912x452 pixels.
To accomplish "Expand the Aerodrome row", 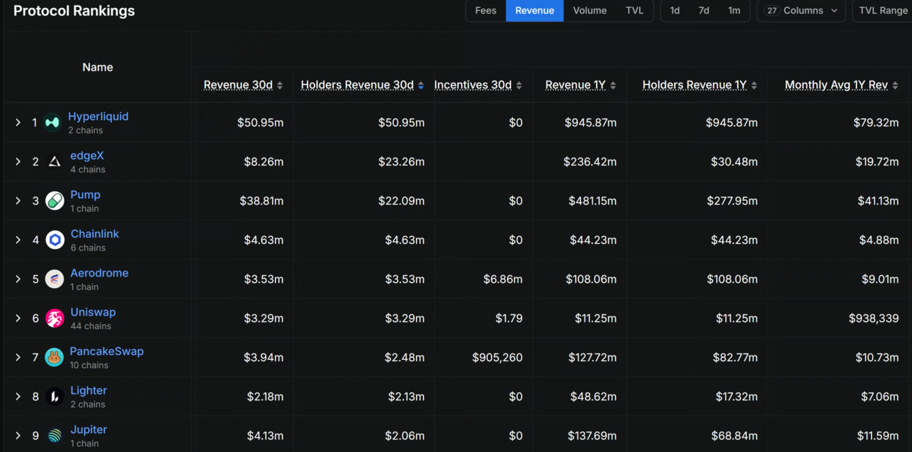I will 18,279.
